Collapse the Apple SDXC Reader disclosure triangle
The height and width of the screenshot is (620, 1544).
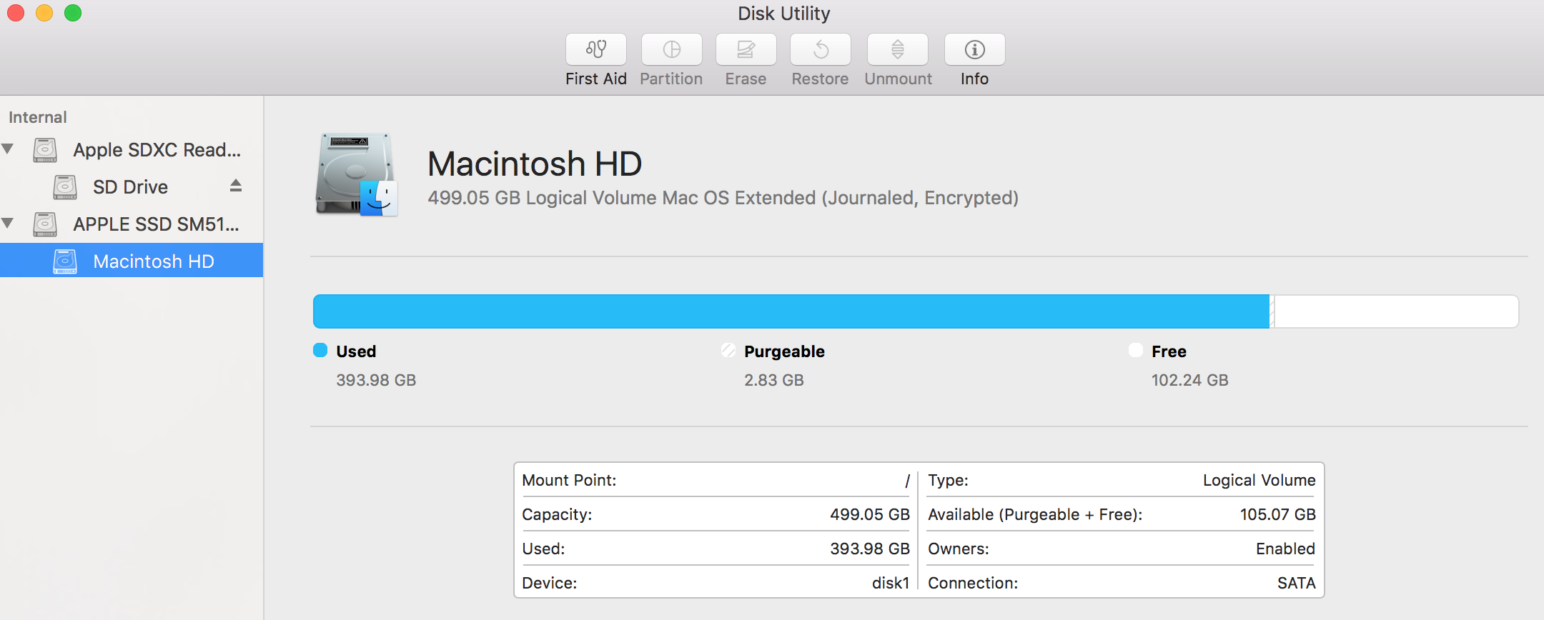point(8,149)
